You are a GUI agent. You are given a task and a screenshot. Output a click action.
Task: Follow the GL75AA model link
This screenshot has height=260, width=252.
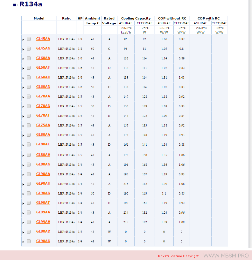click(43, 125)
